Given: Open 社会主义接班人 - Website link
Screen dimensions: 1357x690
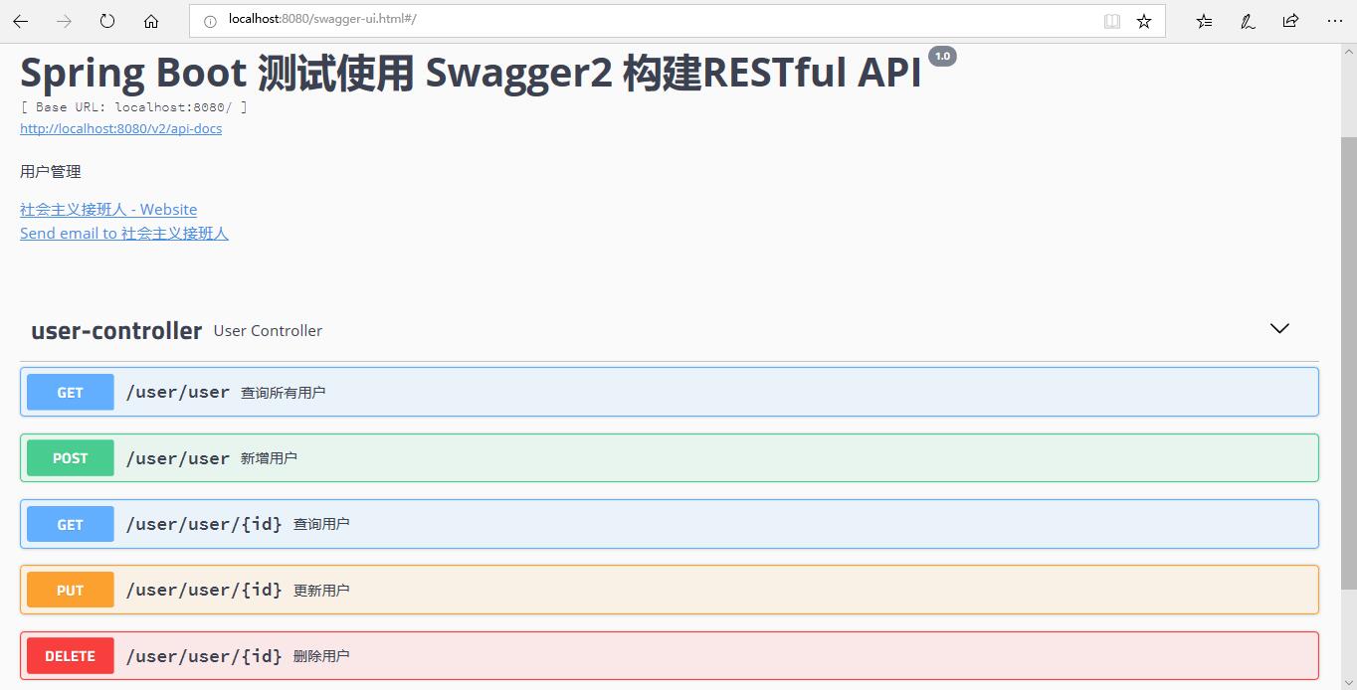Looking at the screenshot, I should 108,210.
